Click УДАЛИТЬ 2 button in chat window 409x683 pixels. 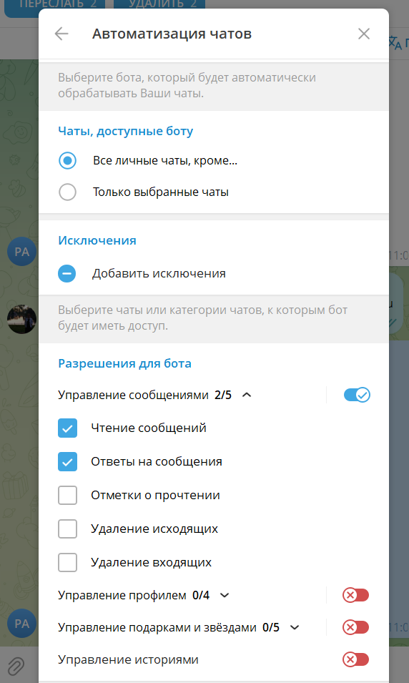pos(159,7)
